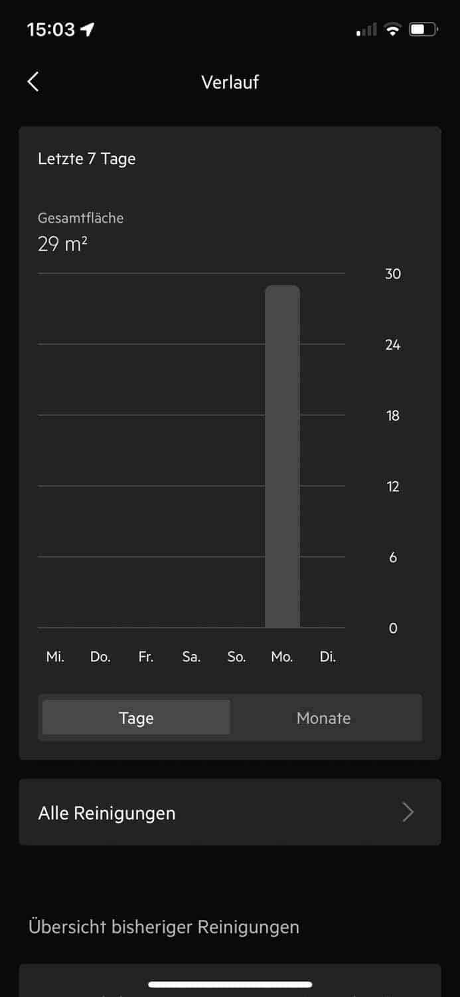Tap the So. day label
Viewport: 460px width, 997px height.
(236, 657)
